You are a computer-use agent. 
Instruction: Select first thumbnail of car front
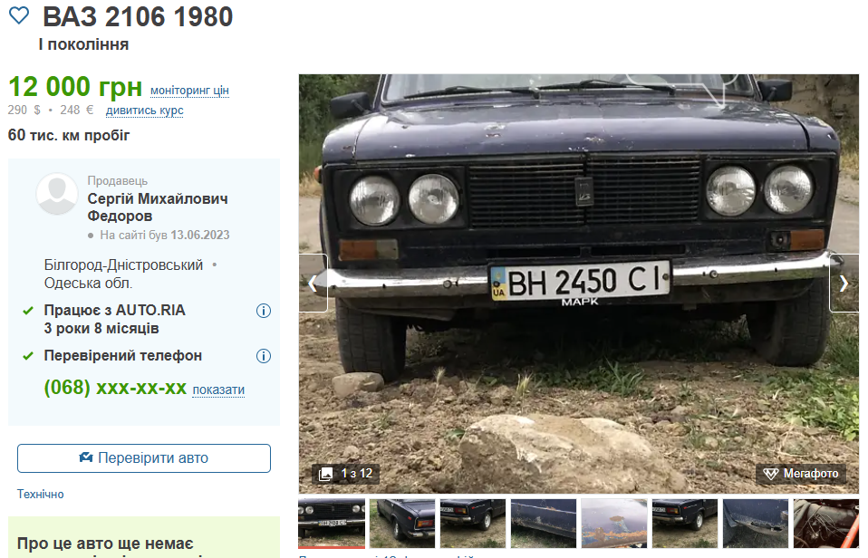[x=332, y=524]
